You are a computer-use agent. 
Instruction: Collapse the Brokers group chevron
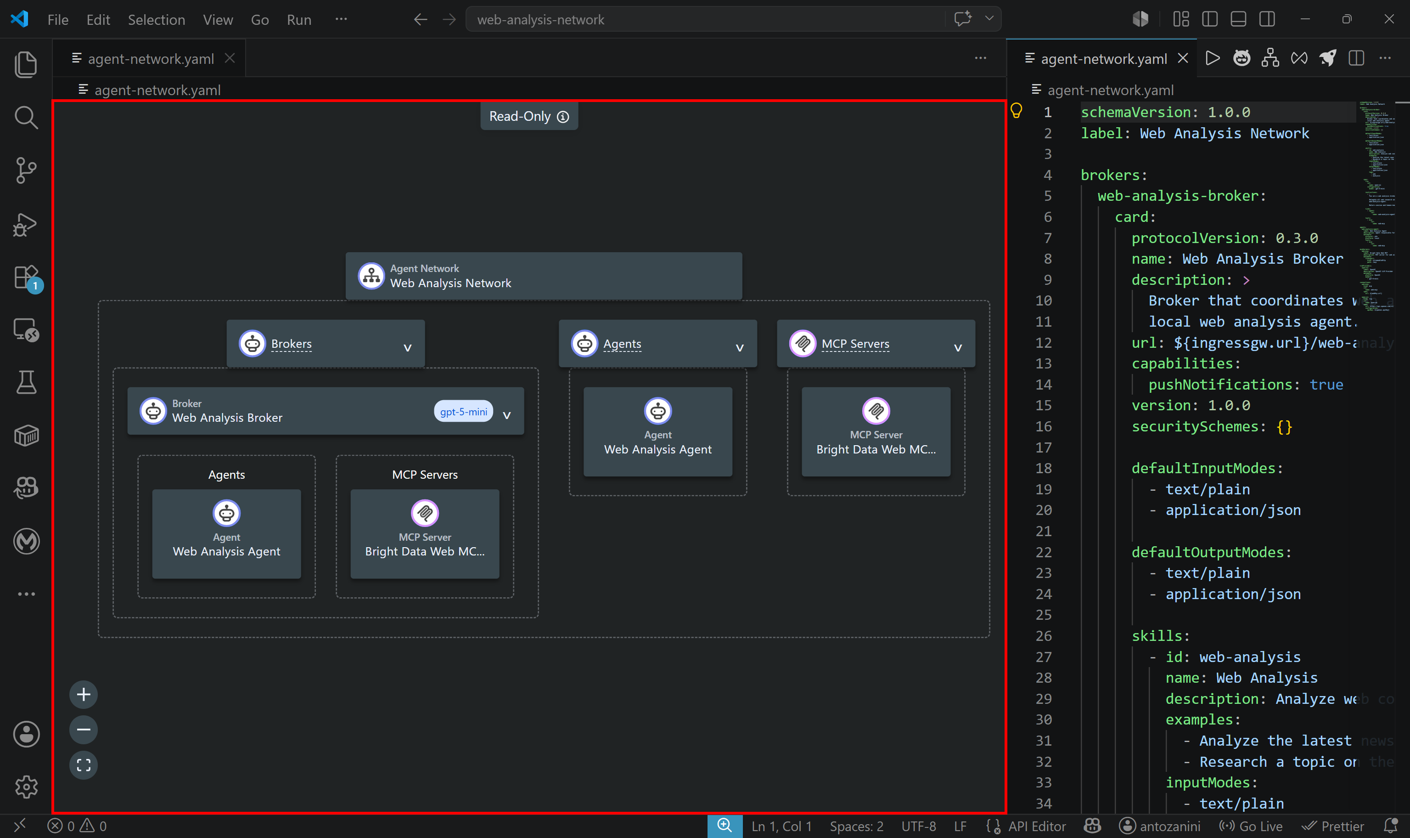407,347
